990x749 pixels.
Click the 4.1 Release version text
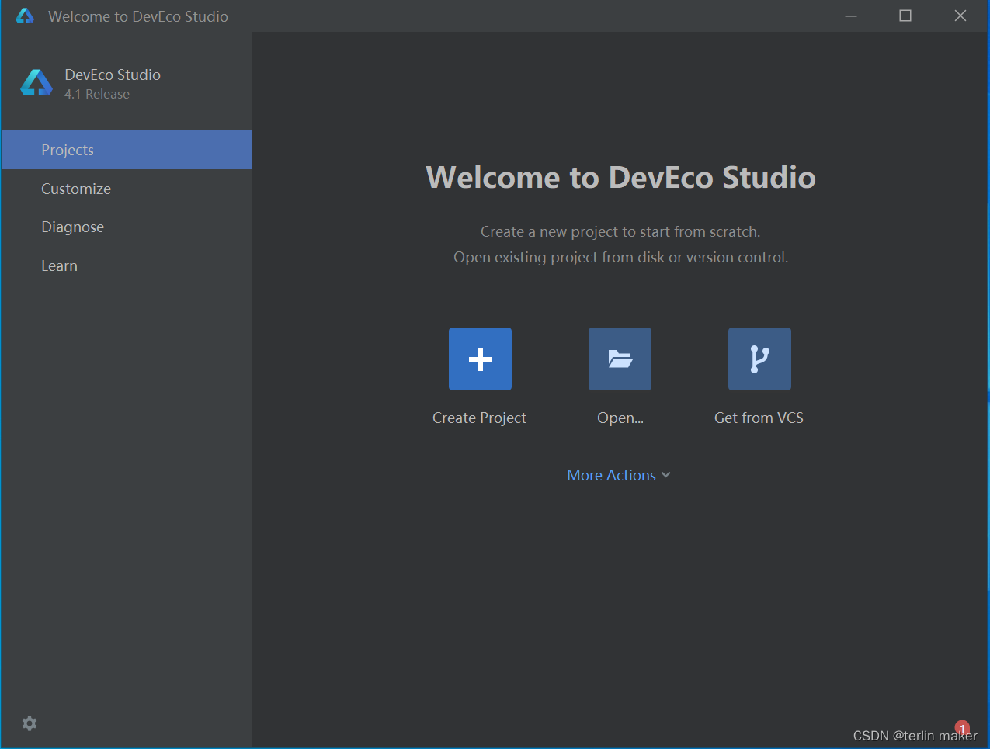[x=97, y=94]
